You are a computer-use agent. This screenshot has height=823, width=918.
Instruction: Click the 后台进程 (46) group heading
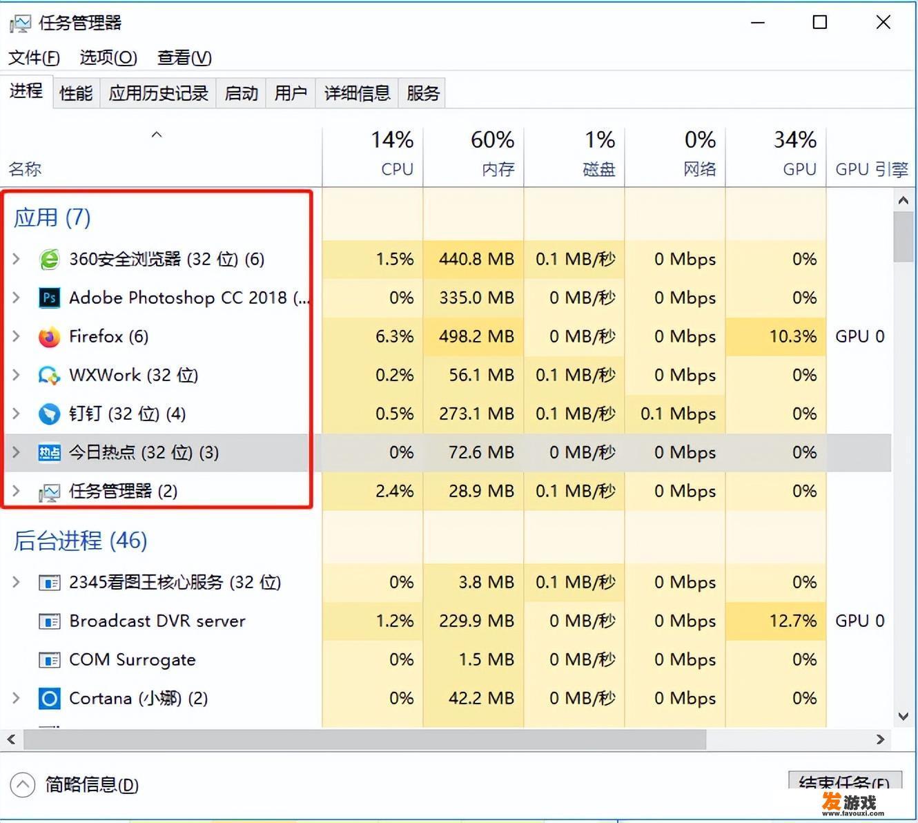(x=80, y=541)
